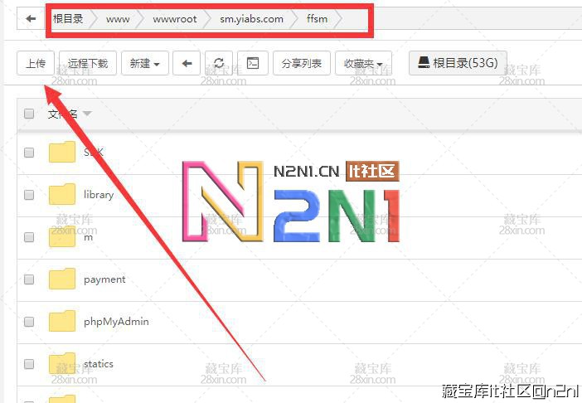Click the 上传 upload button
The height and width of the screenshot is (403, 582).
(x=36, y=63)
